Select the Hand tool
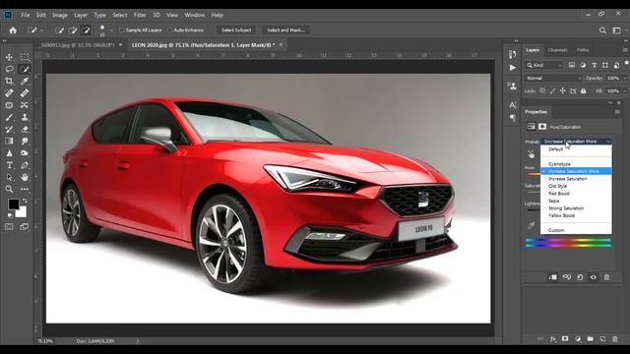Screen dimensions: 630x354 (25, 177)
